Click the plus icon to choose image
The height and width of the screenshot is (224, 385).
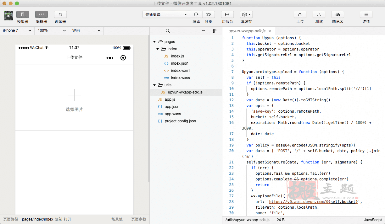(x=75, y=95)
